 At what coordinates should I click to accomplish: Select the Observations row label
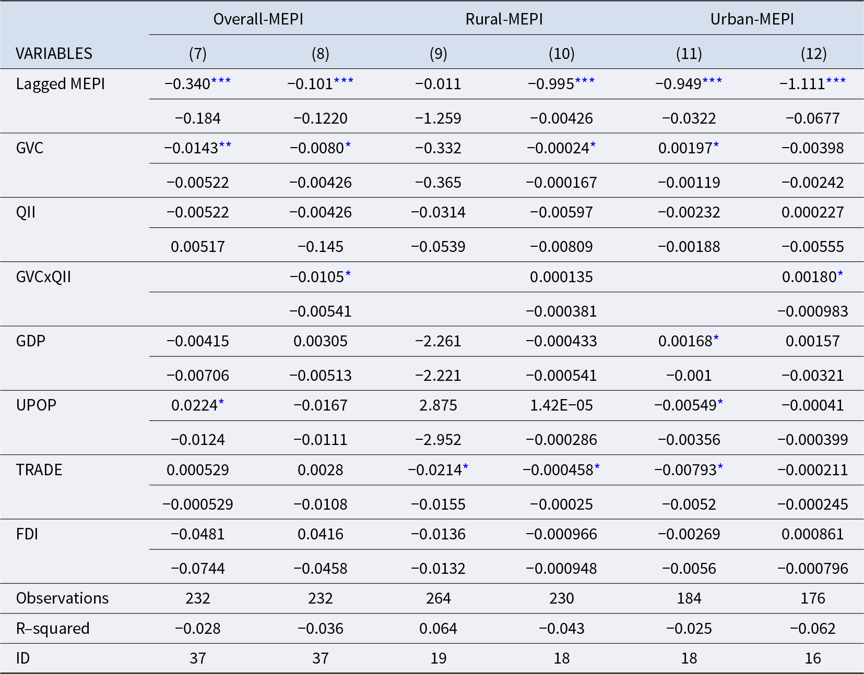(62, 598)
